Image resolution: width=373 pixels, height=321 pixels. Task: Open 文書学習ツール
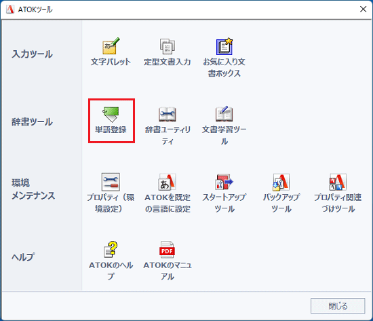pyautogui.click(x=224, y=126)
